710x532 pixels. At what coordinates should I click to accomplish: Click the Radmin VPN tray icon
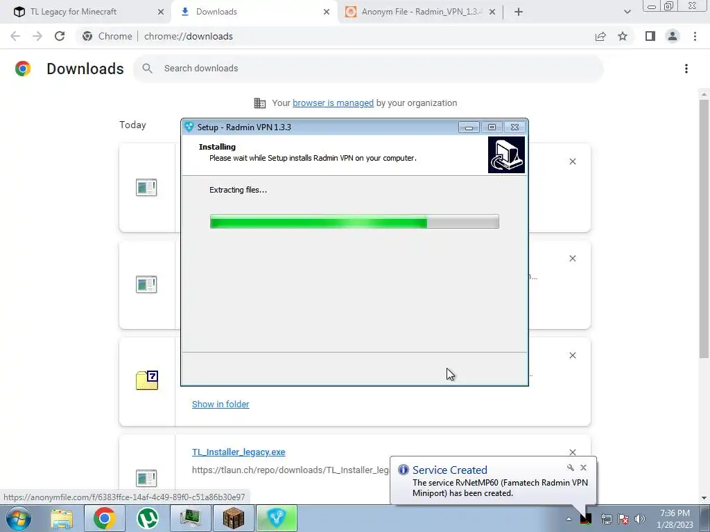click(586, 518)
